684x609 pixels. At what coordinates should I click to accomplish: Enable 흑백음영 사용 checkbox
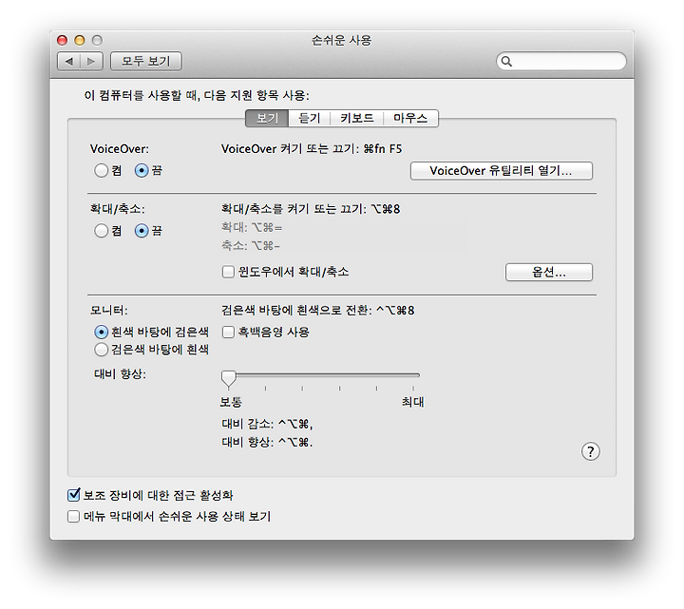(x=228, y=333)
